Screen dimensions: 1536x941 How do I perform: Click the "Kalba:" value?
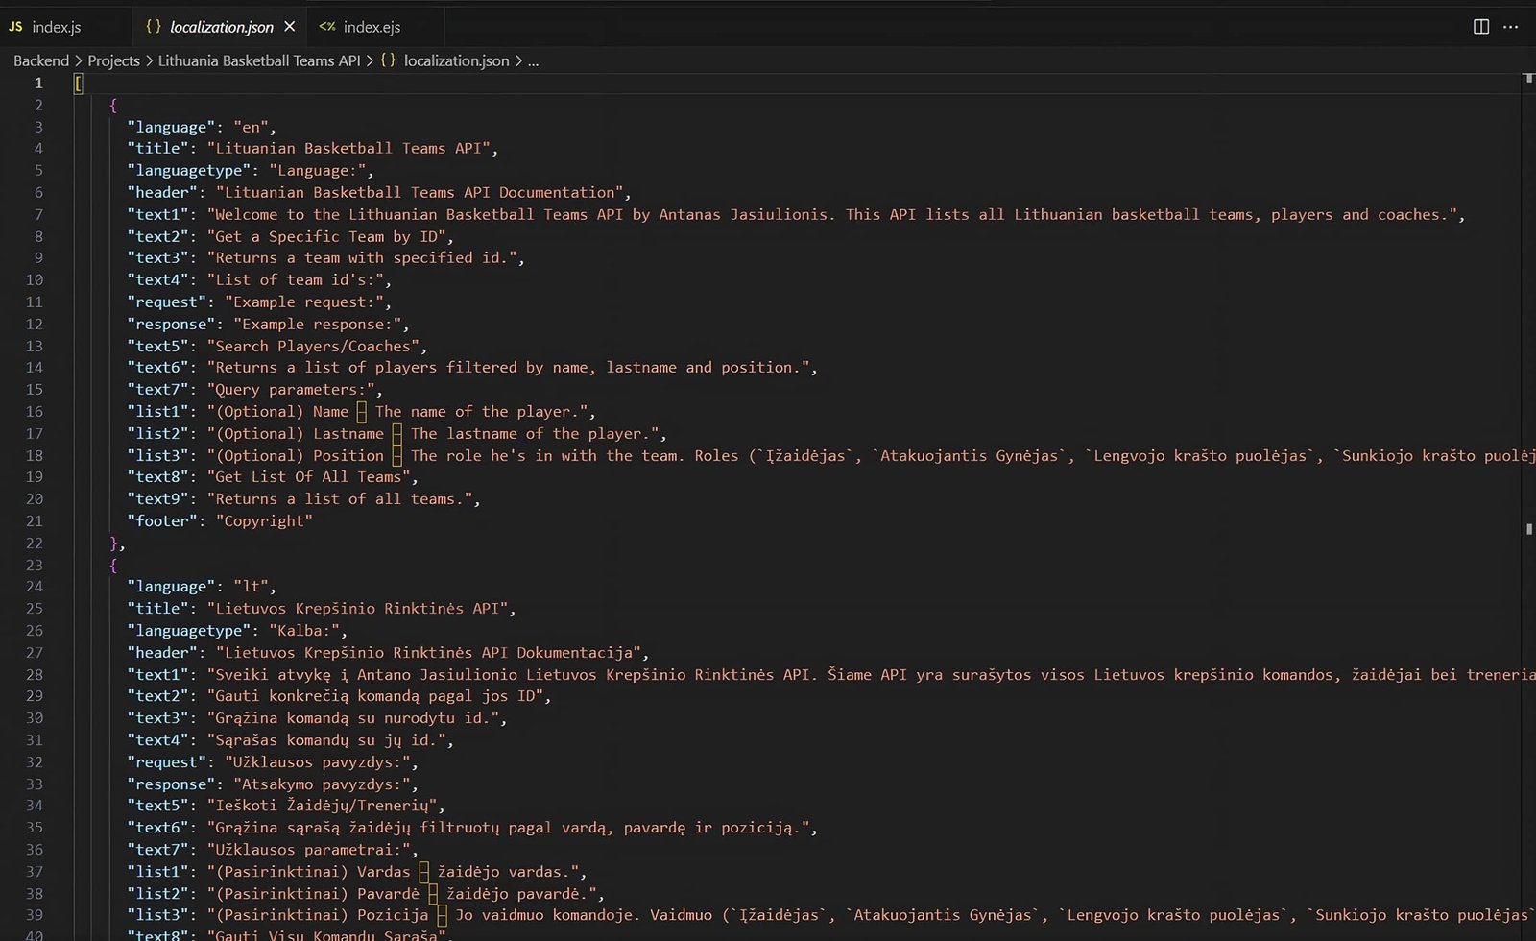(x=304, y=630)
